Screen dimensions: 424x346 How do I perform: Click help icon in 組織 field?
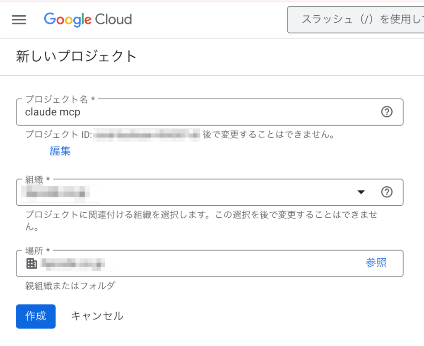[386, 192]
